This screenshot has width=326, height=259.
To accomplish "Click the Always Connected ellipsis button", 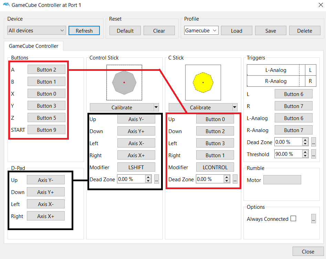I will click(313, 219).
